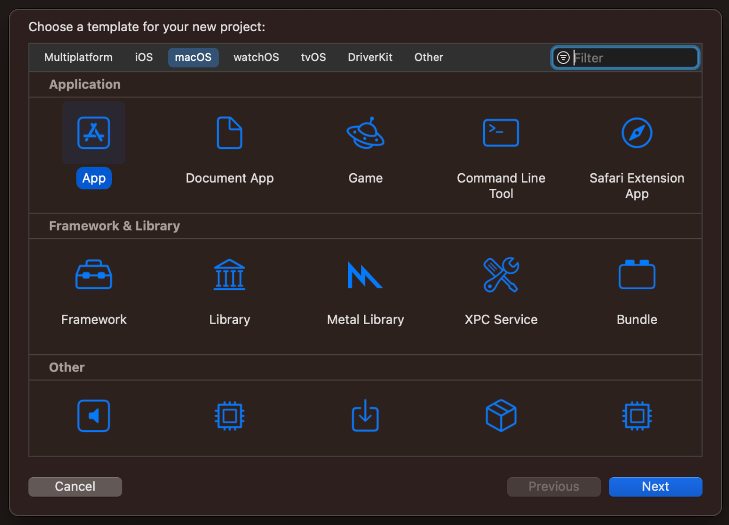
Task: Switch to the watchOS tab
Action: (x=256, y=57)
